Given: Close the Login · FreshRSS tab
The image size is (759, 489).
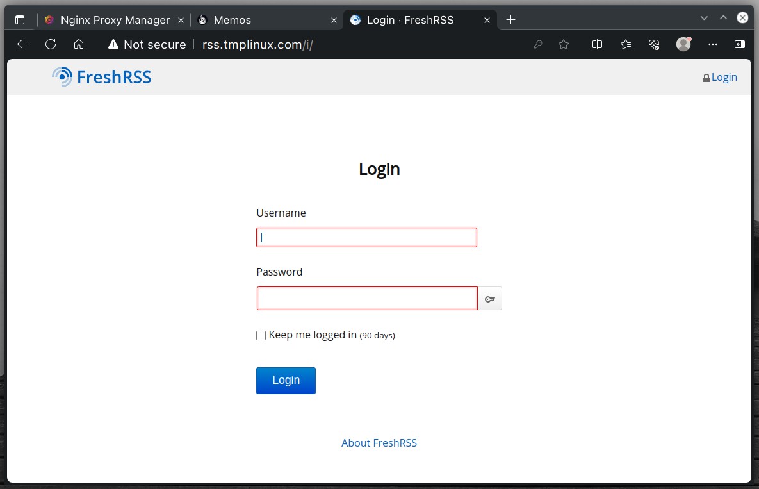Looking at the screenshot, I should [x=487, y=21].
